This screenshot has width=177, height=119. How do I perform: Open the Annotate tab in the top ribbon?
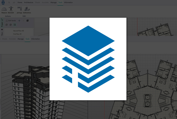click(45, 2)
